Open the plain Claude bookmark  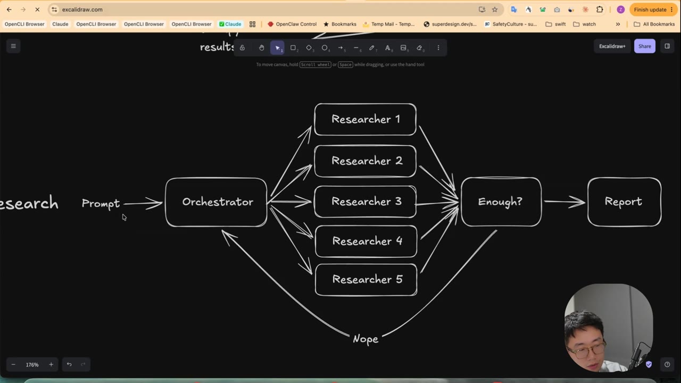[60, 24]
